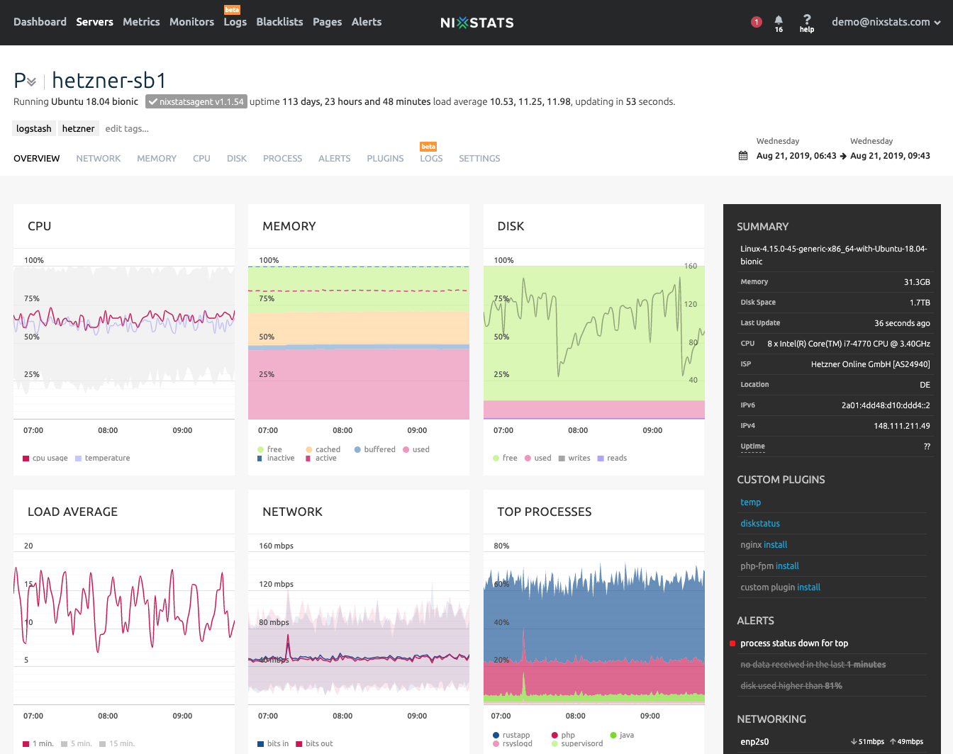Open Blacklists in the top navigation
Screen dimensions: 953x754
click(x=279, y=22)
